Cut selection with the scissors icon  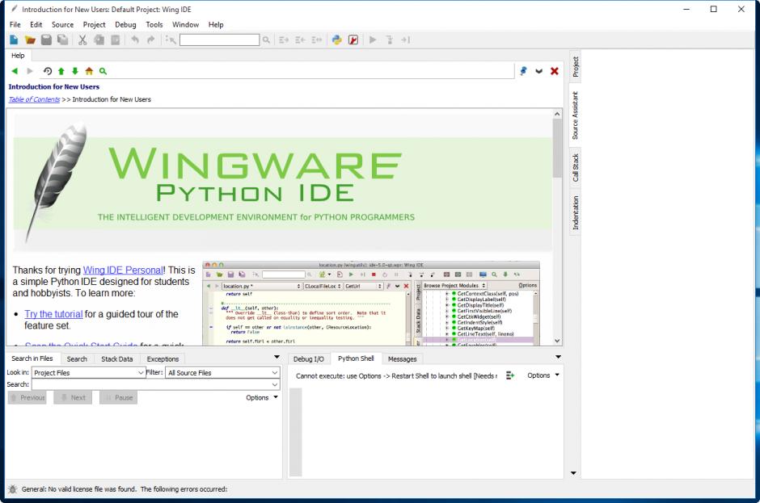pyautogui.click(x=82, y=40)
